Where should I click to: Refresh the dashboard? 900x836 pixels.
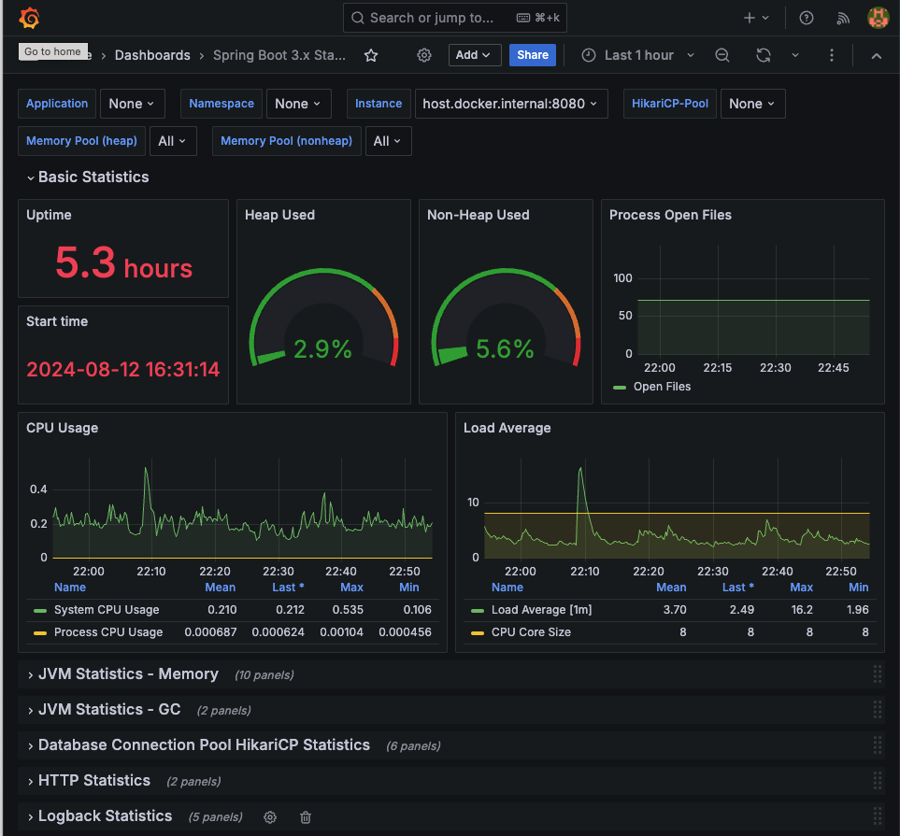coord(763,55)
